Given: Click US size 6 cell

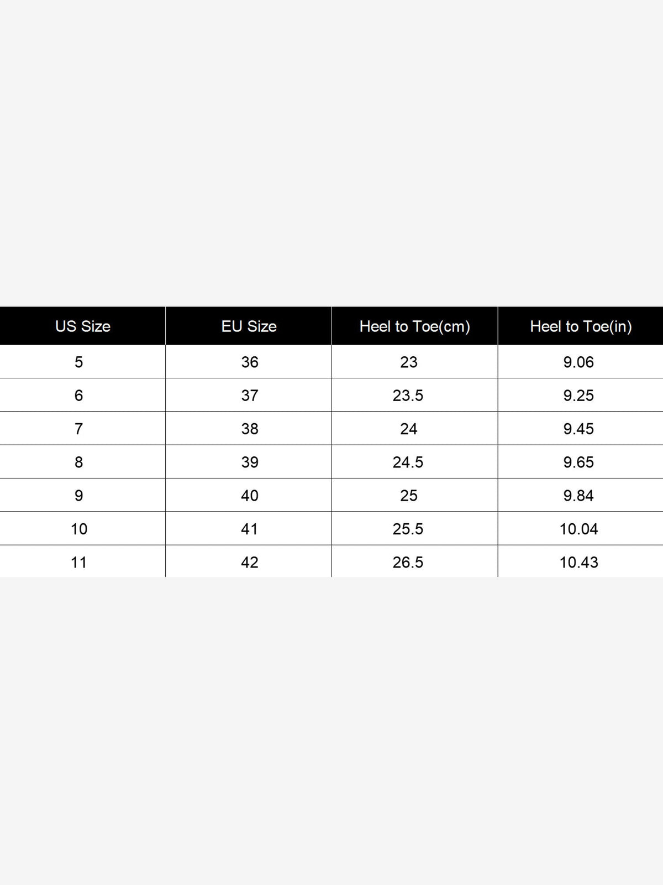Looking at the screenshot, I should click(x=82, y=395).
